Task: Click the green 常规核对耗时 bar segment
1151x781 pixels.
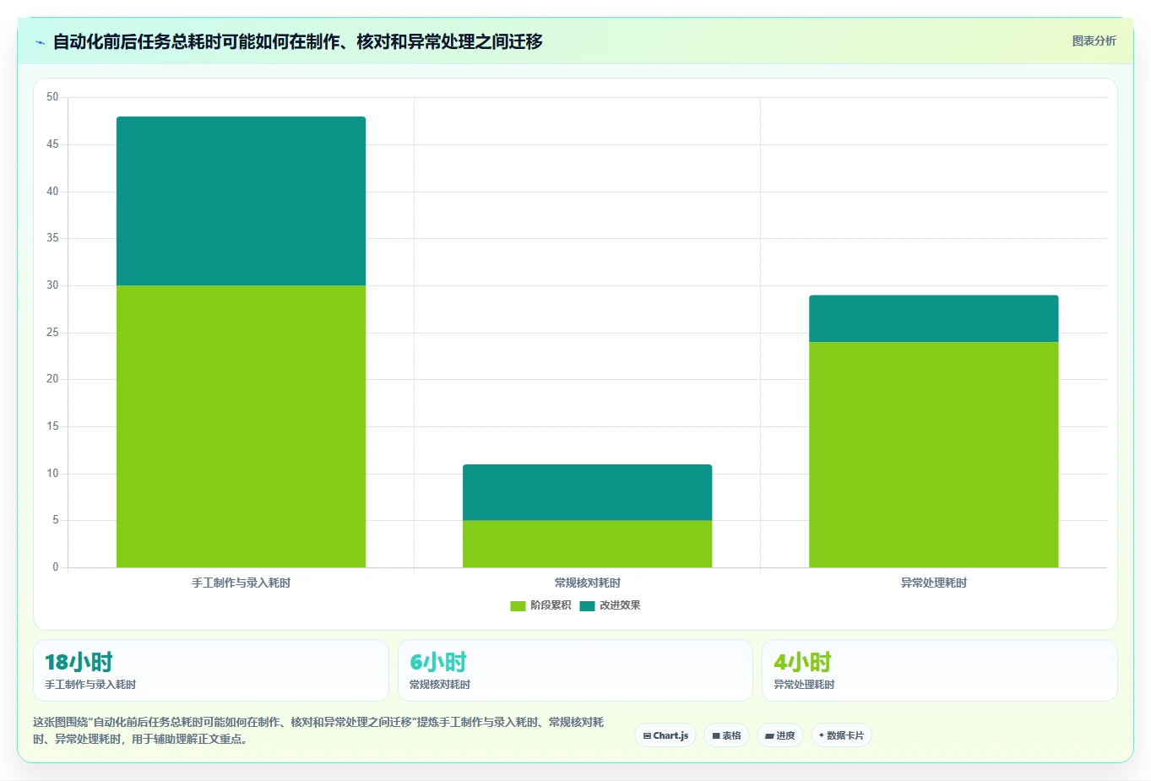Action: pyautogui.click(x=587, y=544)
